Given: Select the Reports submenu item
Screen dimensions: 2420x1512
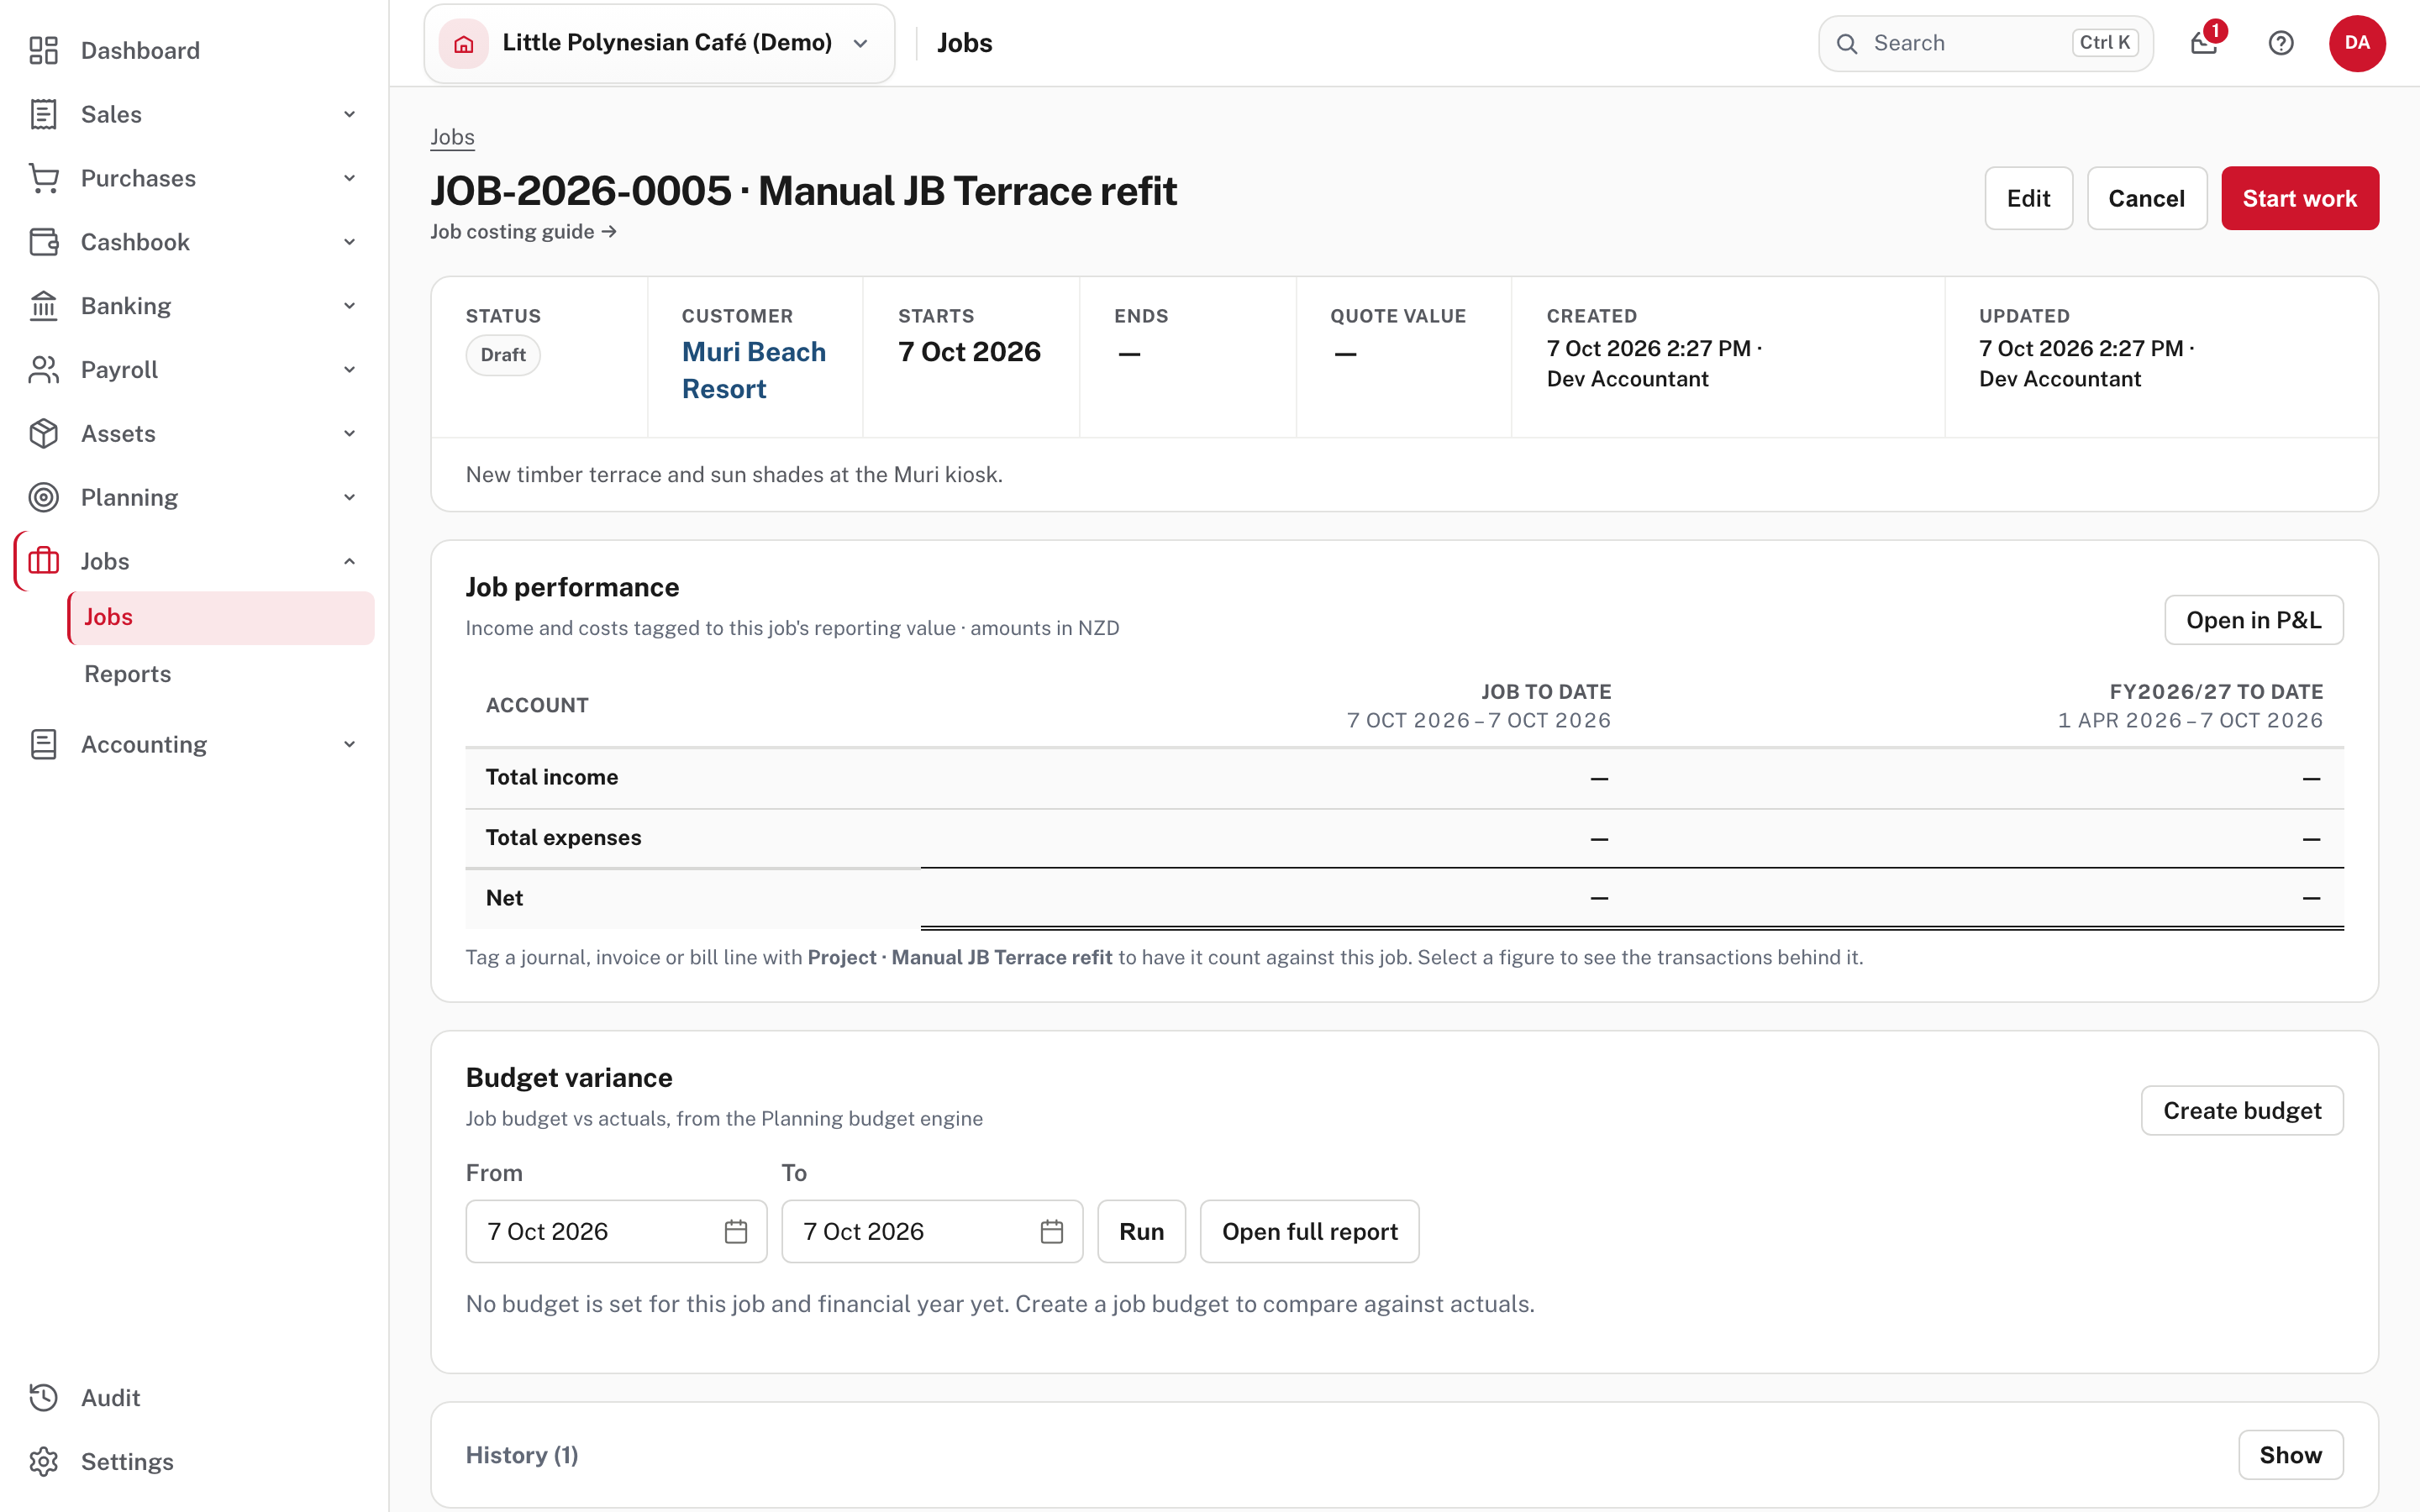Looking at the screenshot, I should pos(221,674).
